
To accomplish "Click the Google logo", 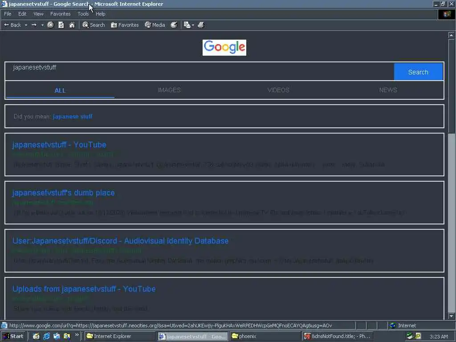I will (224, 47).
